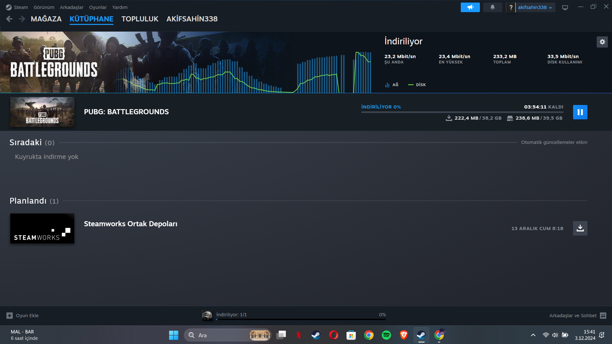Viewport: 612px width, 344px height.
Task: Open the Windows notification center icon
Action: coord(602,335)
